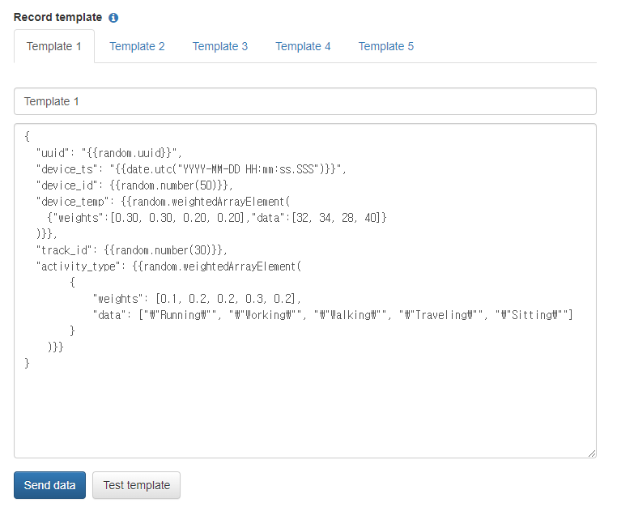Screen dimensions: 617x524
Task: Click the Test template button
Action: click(137, 485)
